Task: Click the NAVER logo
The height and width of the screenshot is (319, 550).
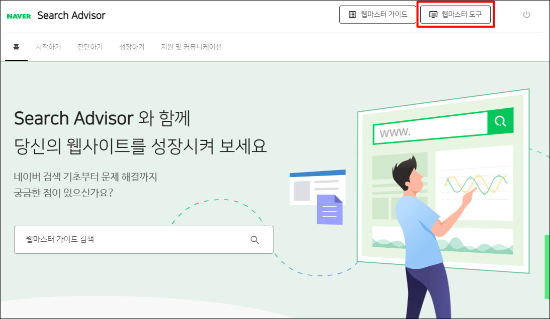Action: 19,16
